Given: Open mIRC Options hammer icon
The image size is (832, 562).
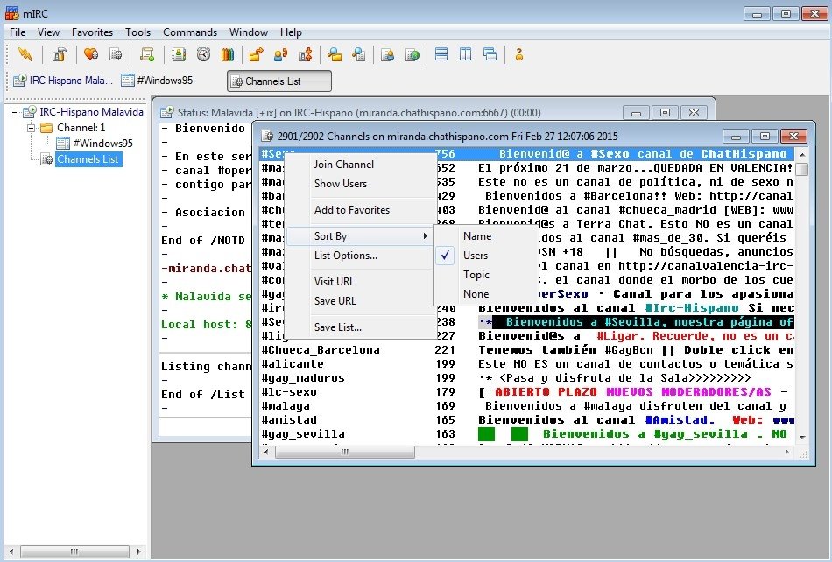Looking at the screenshot, I should click(x=59, y=54).
